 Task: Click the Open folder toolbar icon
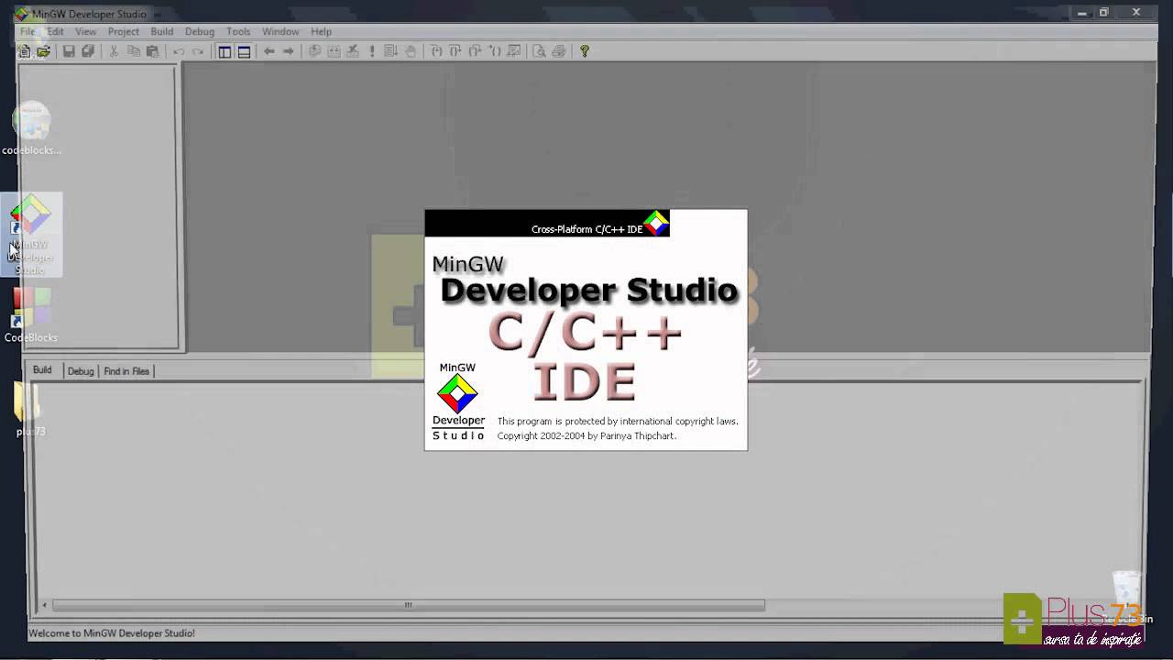tap(43, 51)
